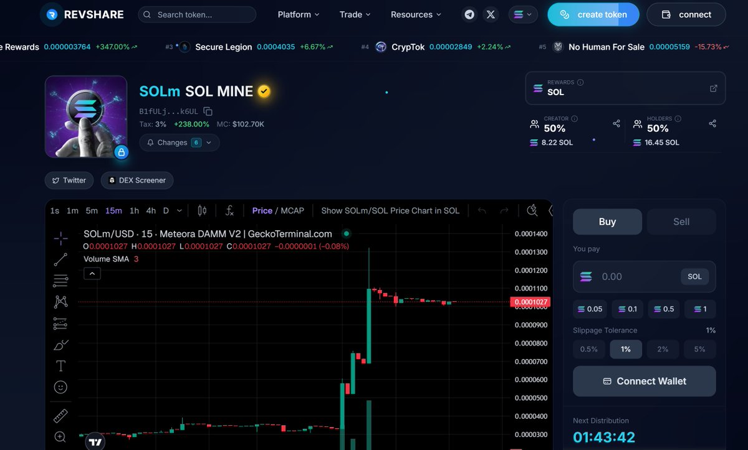Select the crosshair cursor tool

60,238
